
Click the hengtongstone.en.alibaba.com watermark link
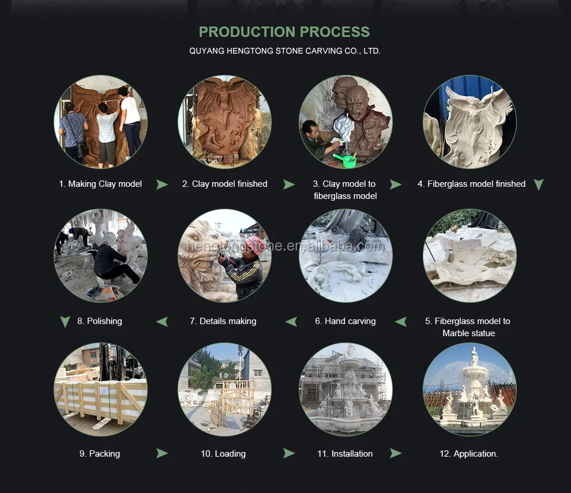(285, 246)
